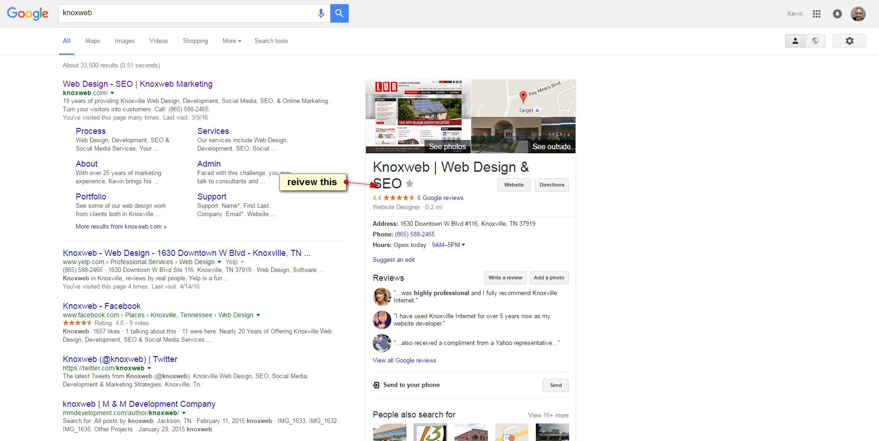Click Add a photo button
Screen dimensions: 879x441
[549, 278]
